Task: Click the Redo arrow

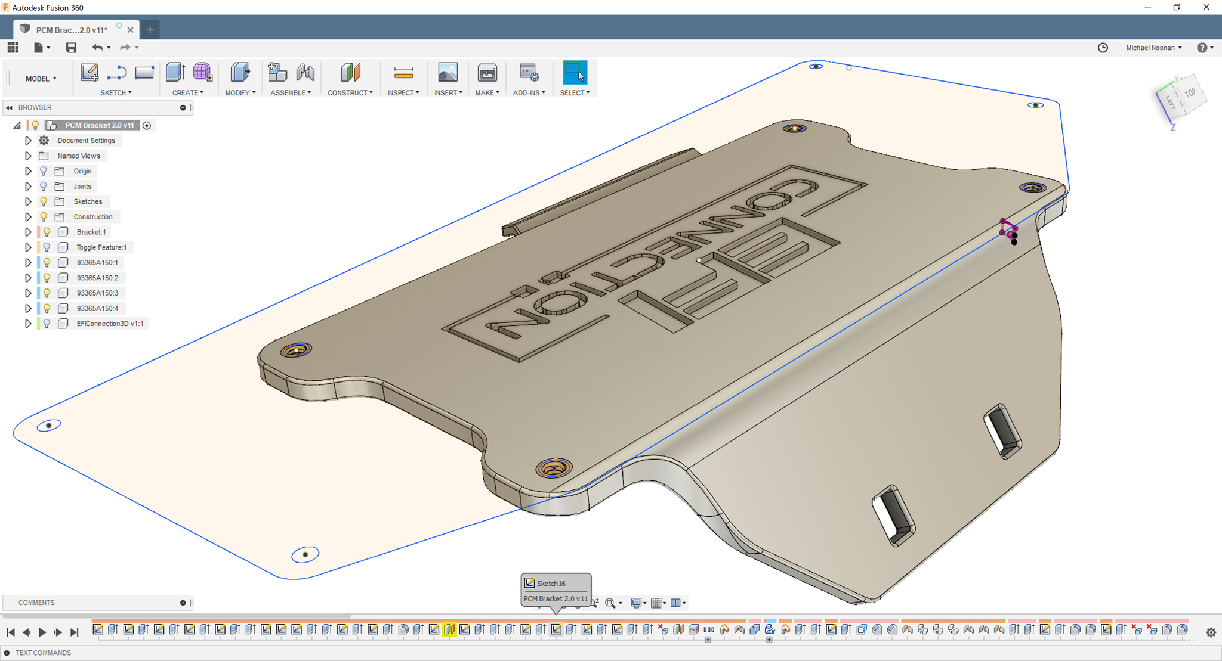Action: 125,47
